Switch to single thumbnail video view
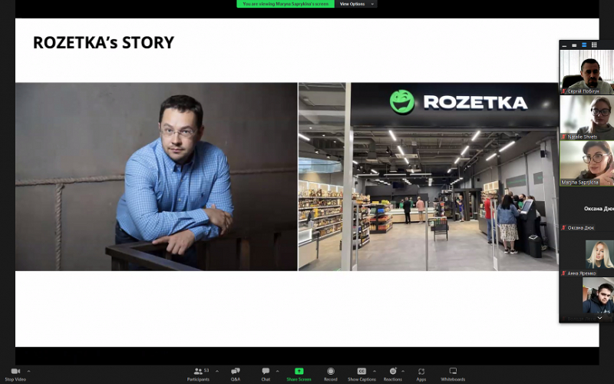The height and width of the screenshot is (384, 614). click(574, 45)
